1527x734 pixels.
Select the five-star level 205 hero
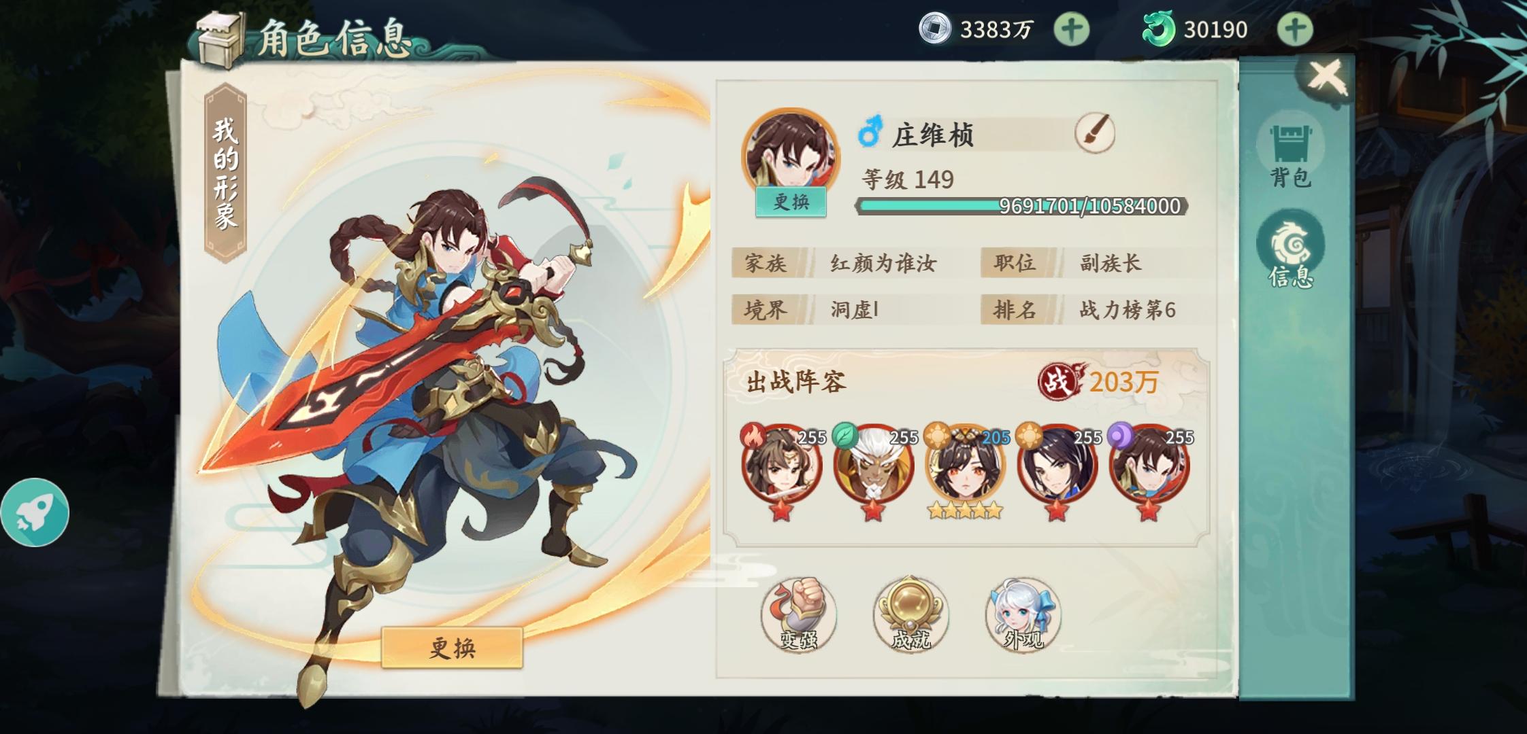point(966,470)
